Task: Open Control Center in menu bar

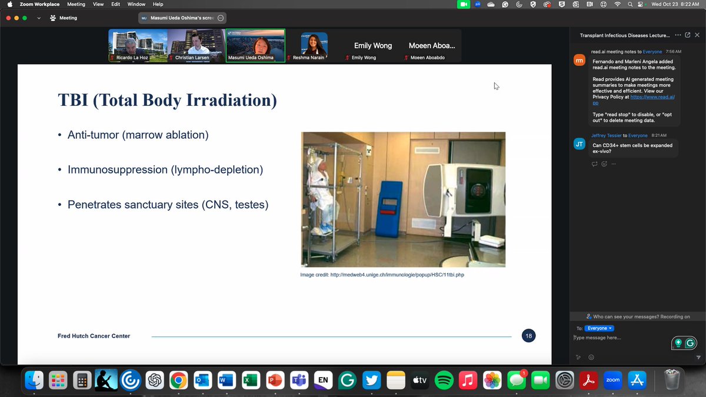Action: (641, 4)
